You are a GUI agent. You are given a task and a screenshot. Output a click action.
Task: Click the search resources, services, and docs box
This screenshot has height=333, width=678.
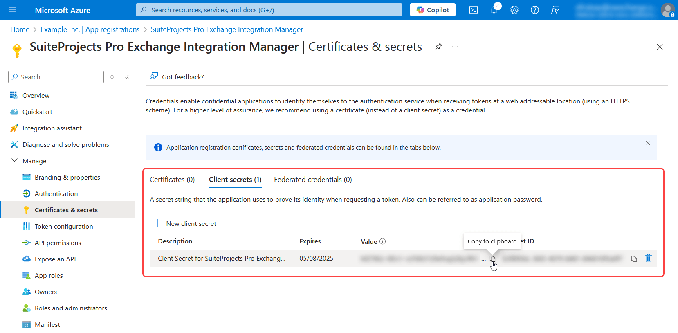(269, 10)
